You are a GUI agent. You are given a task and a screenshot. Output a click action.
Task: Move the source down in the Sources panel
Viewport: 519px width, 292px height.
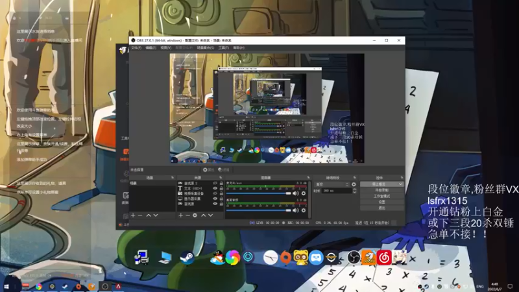click(x=210, y=215)
